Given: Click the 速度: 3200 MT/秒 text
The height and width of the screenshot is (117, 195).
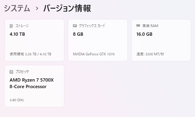Looking at the screenshot, I should point(150,54).
